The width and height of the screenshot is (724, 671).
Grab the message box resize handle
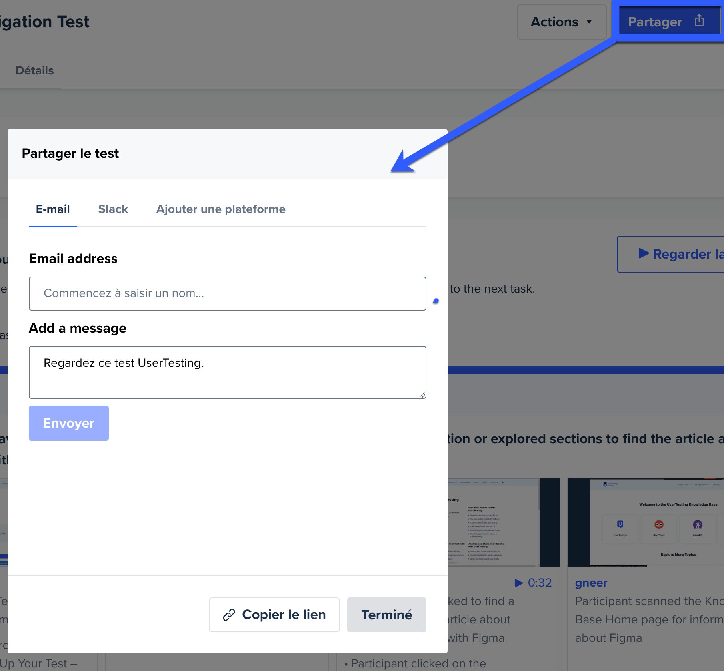(422, 394)
